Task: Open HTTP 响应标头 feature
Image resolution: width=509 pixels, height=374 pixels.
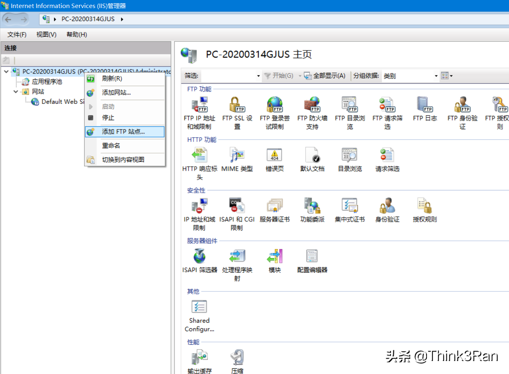Action: coord(199,164)
